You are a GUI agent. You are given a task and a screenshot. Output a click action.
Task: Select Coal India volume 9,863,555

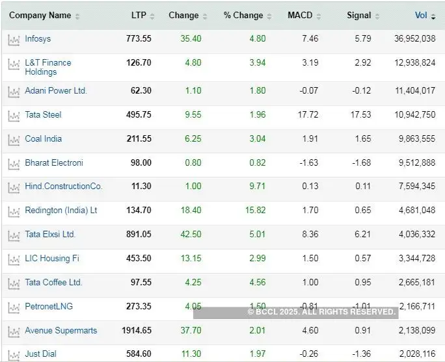[417, 139]
